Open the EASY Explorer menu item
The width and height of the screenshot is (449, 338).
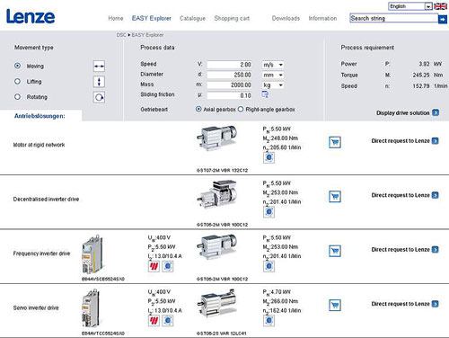(x=152, y=19)
